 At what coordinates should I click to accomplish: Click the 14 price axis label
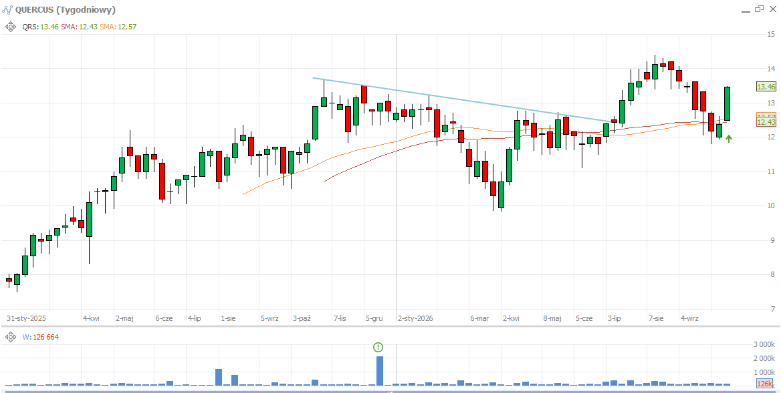coord(771,69)
